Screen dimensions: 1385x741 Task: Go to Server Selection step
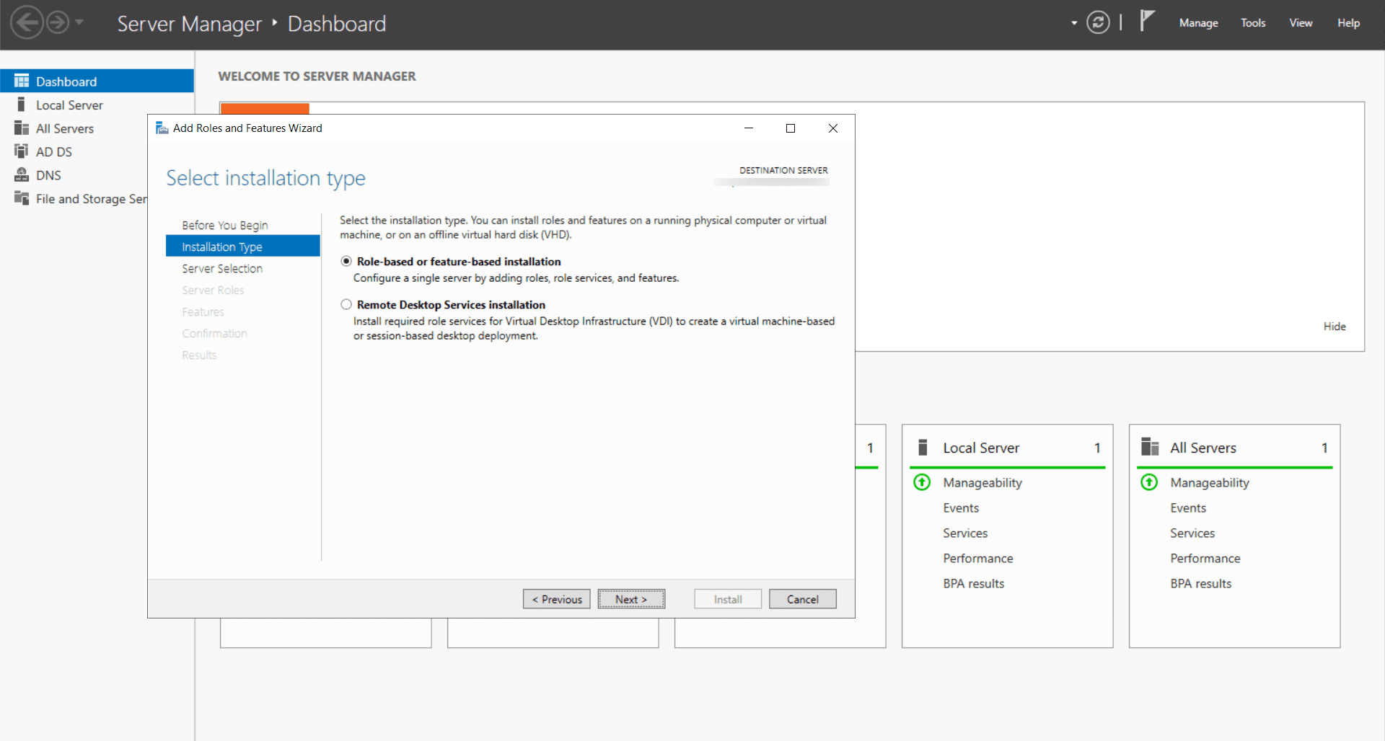tap(222, 269)
